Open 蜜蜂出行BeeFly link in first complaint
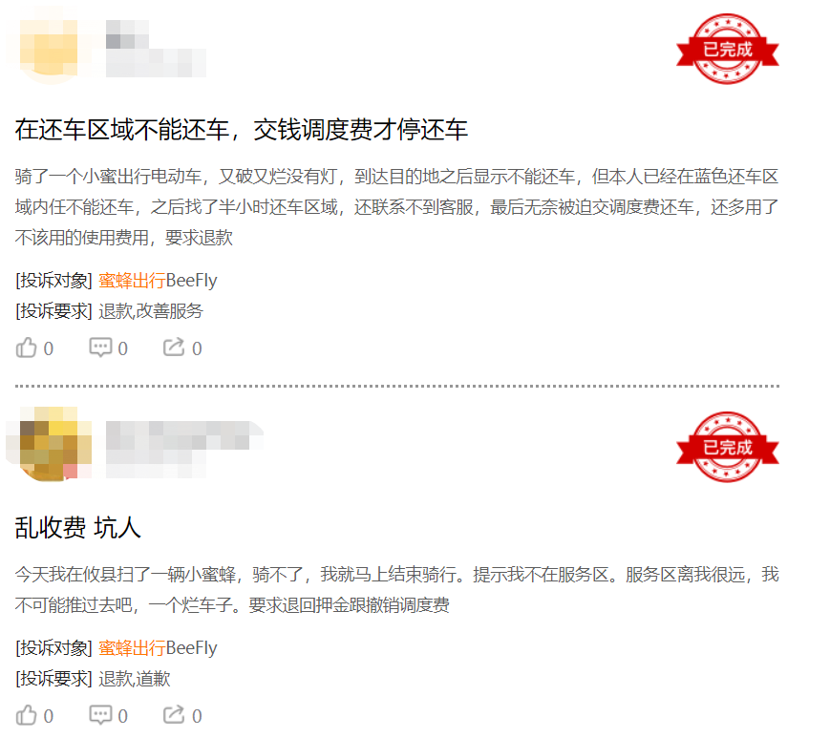The image size is (830, 738). [x=158, y=281]
